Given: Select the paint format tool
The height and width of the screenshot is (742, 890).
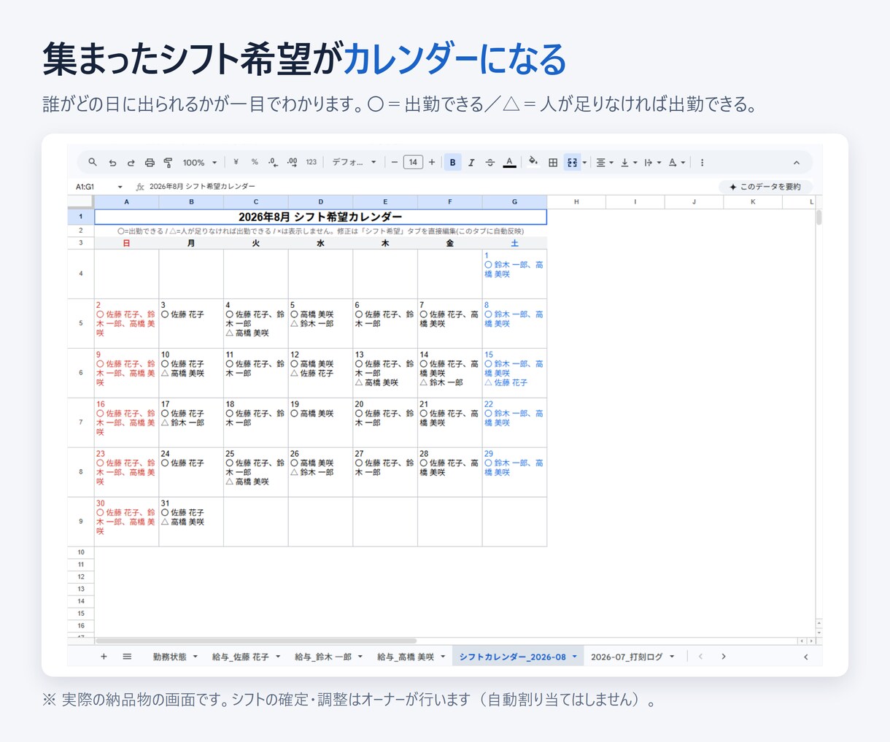Looking at the screenshot, I should pos(169,163).
